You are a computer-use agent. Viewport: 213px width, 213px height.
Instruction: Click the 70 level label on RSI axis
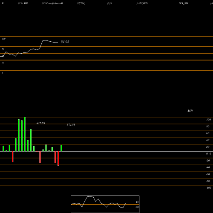pyautogui.click(x=3, y=49)
